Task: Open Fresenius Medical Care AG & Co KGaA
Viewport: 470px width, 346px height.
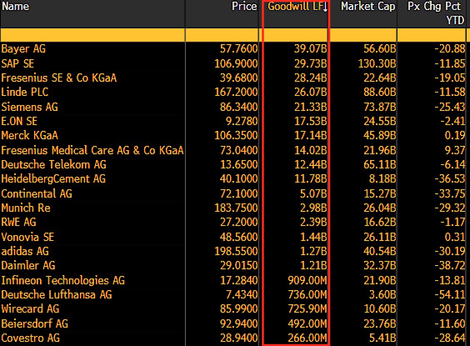Action: [92, 150]
